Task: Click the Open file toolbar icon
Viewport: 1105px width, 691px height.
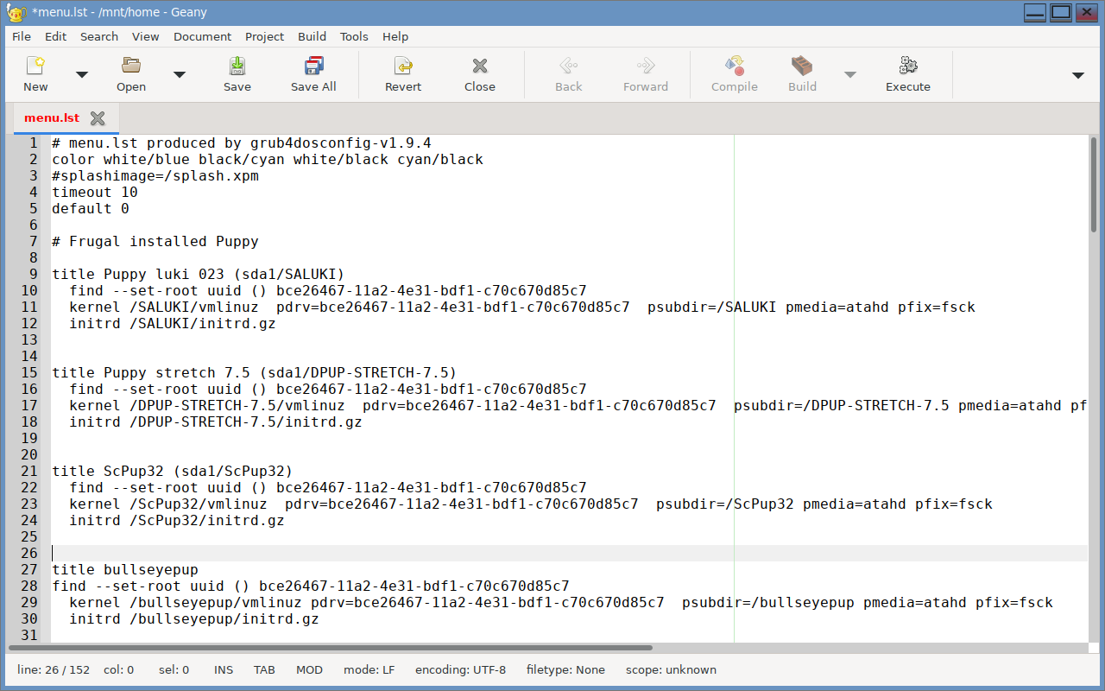Action: pyautogui.click(x=131, y=66)
